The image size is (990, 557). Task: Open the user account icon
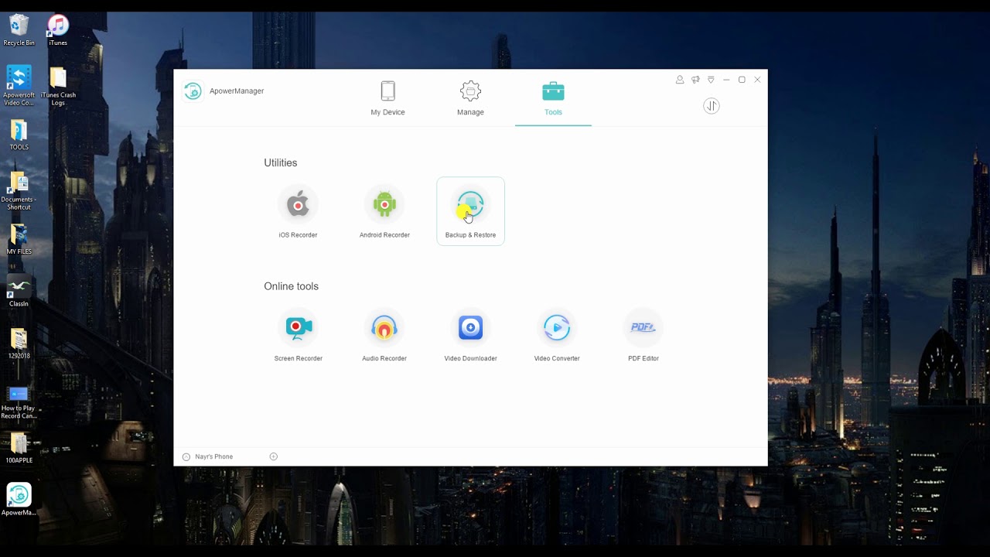pos(680,80)
